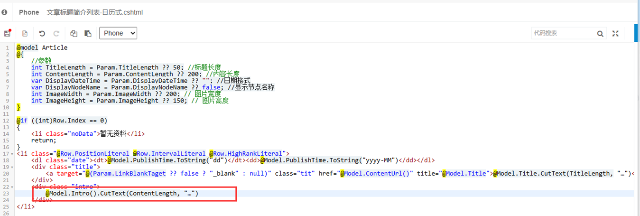Click the Paste clipboard icon

coord(88,33)
